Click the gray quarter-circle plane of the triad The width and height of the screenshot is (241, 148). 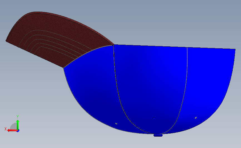point(14,126)
